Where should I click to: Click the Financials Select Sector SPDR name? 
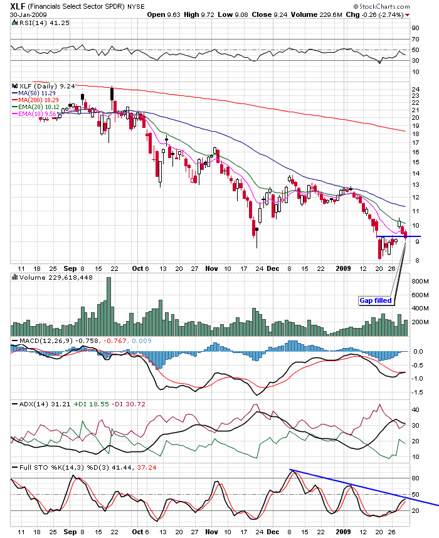pos(77,6)
